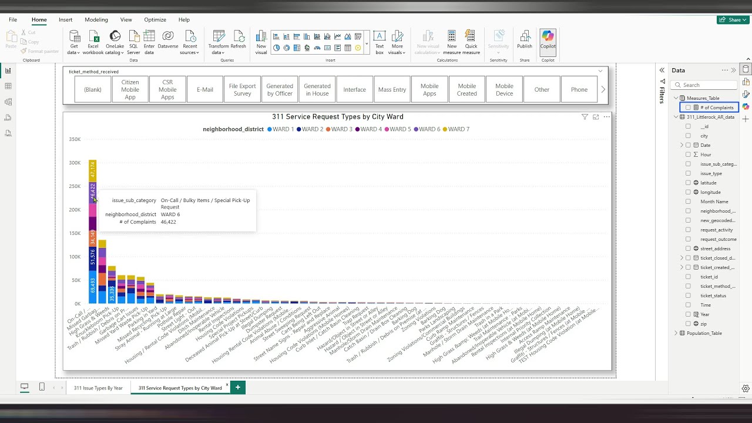Image resolution: width=752 pixels, height=423 pixels.
Task: Open the Insert ribbon tab
Action: click(x=65, y=19)
